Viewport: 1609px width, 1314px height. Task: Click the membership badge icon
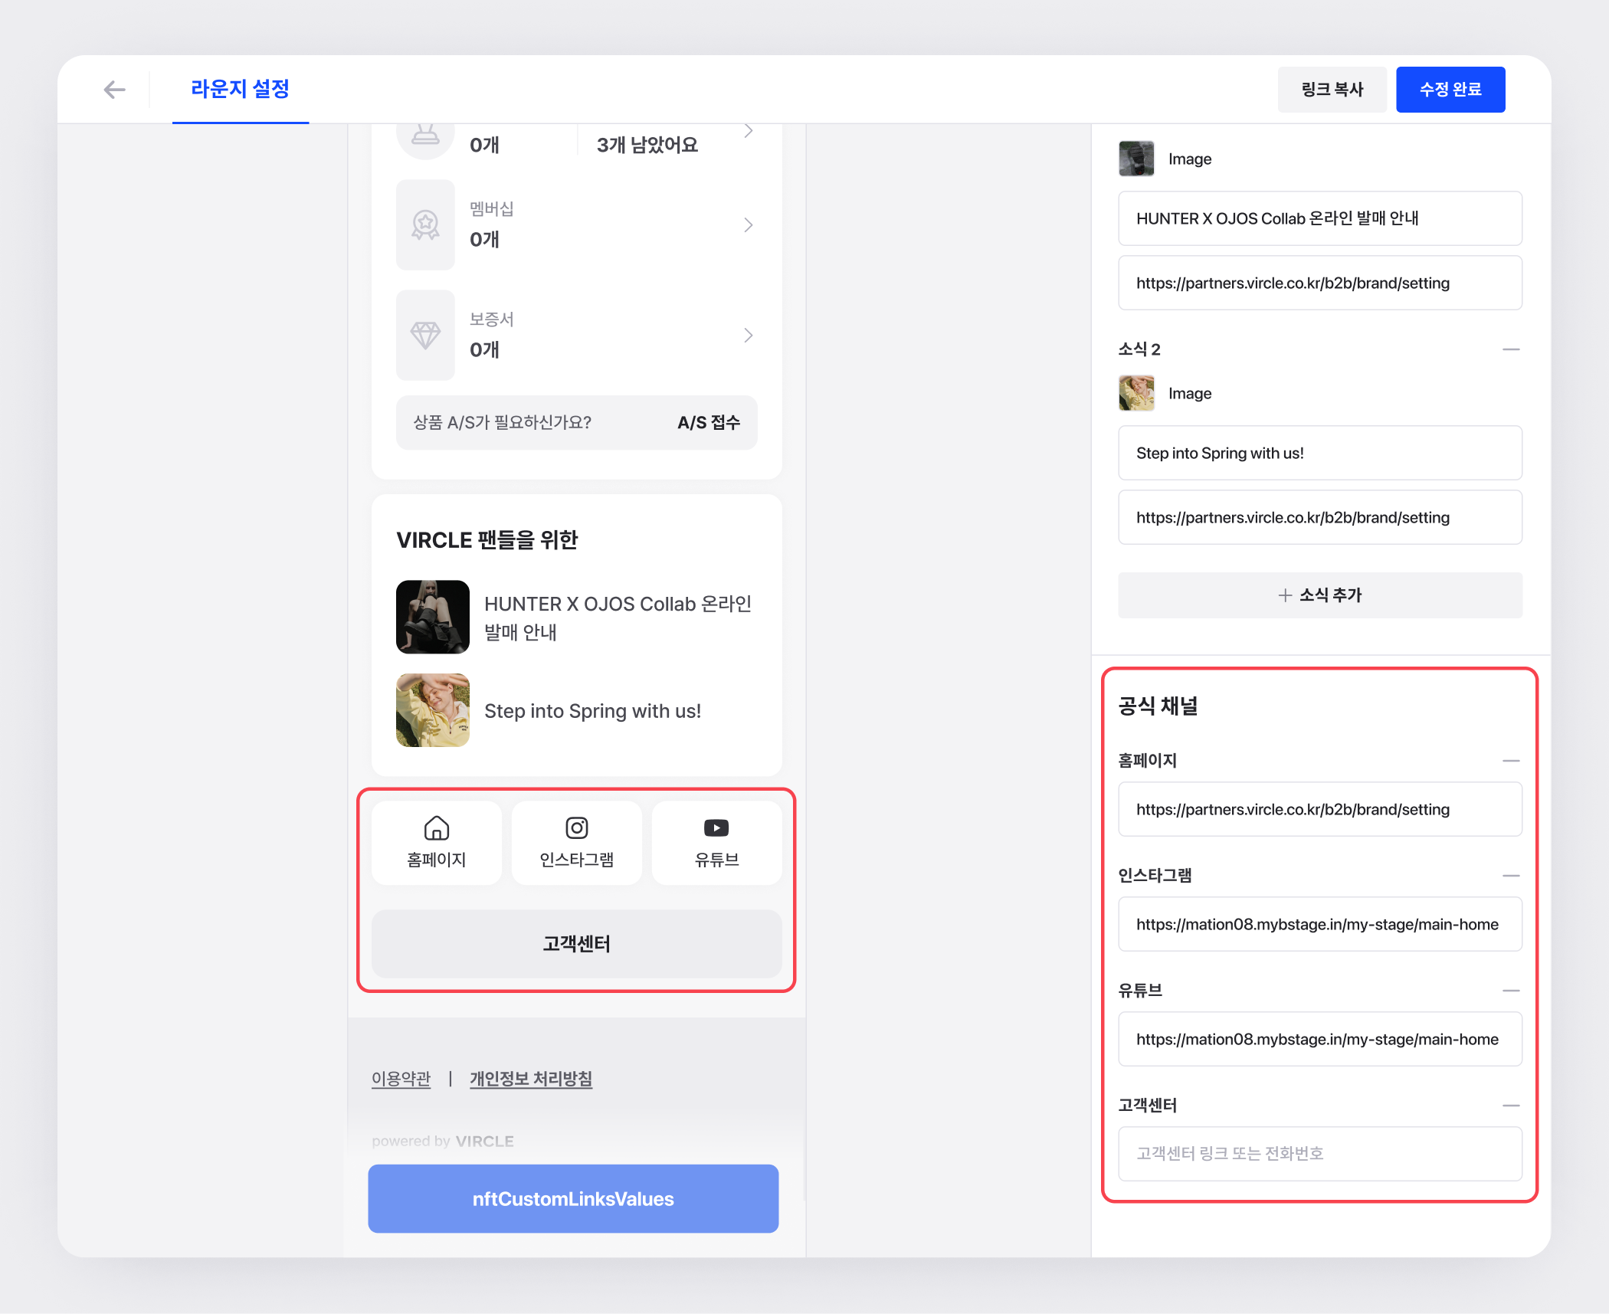click(425, 225)
